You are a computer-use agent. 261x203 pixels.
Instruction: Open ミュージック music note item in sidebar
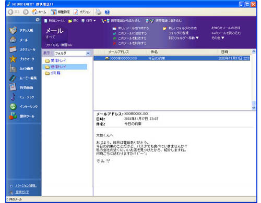pos(22,97)
